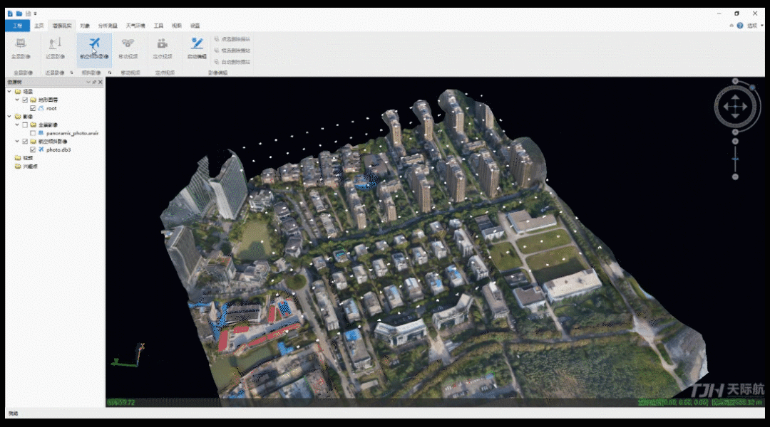Screen dimensions: 770x427
Task: Toggle the photo.db3 layer checkbox
Action: coord(33,149)
